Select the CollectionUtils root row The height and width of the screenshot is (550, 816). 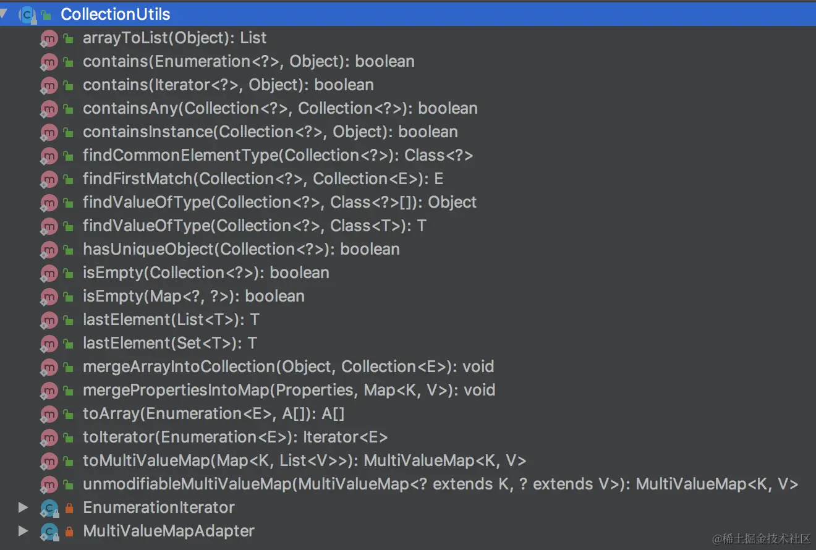(x=408, y=14)
